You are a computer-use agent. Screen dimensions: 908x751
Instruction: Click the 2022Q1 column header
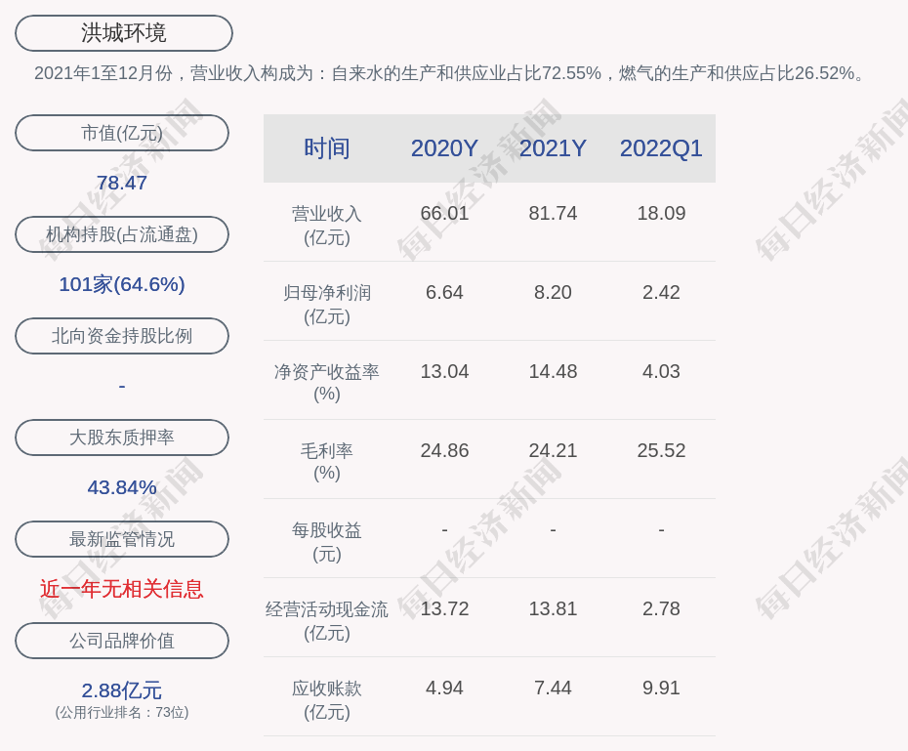(x=661, y=148)
